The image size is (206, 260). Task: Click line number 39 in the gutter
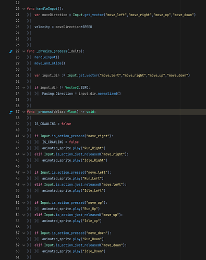(x=18, y=124)
